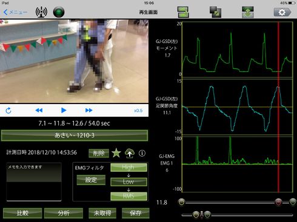
Task: Tap the right zoom slider knob
Action: [207, 215]
